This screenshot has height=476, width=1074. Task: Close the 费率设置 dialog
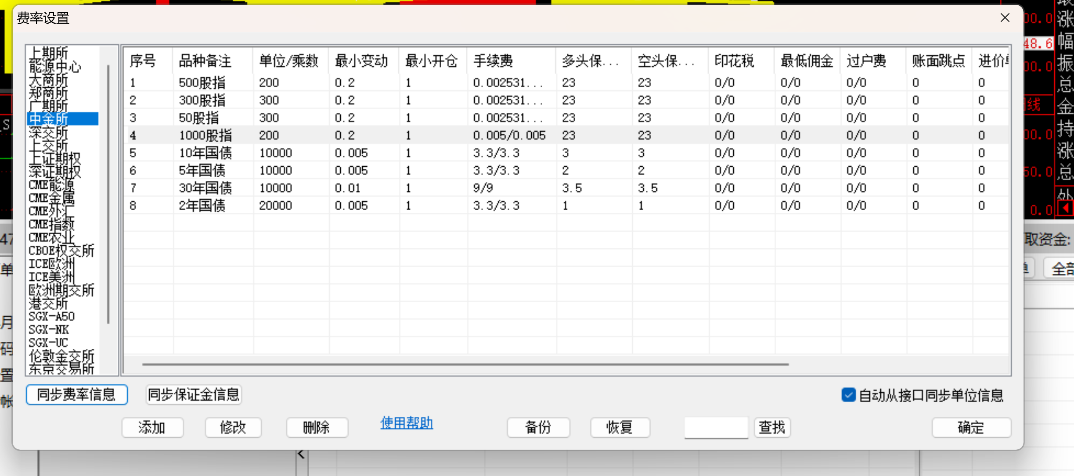coord(1005,18)
